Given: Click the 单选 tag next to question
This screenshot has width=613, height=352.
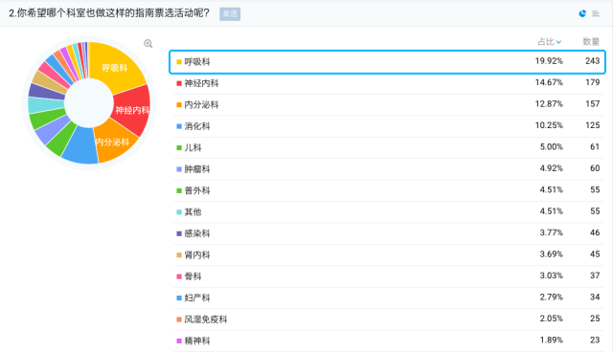Looking at the screenshot, I should tap(230, 14).
